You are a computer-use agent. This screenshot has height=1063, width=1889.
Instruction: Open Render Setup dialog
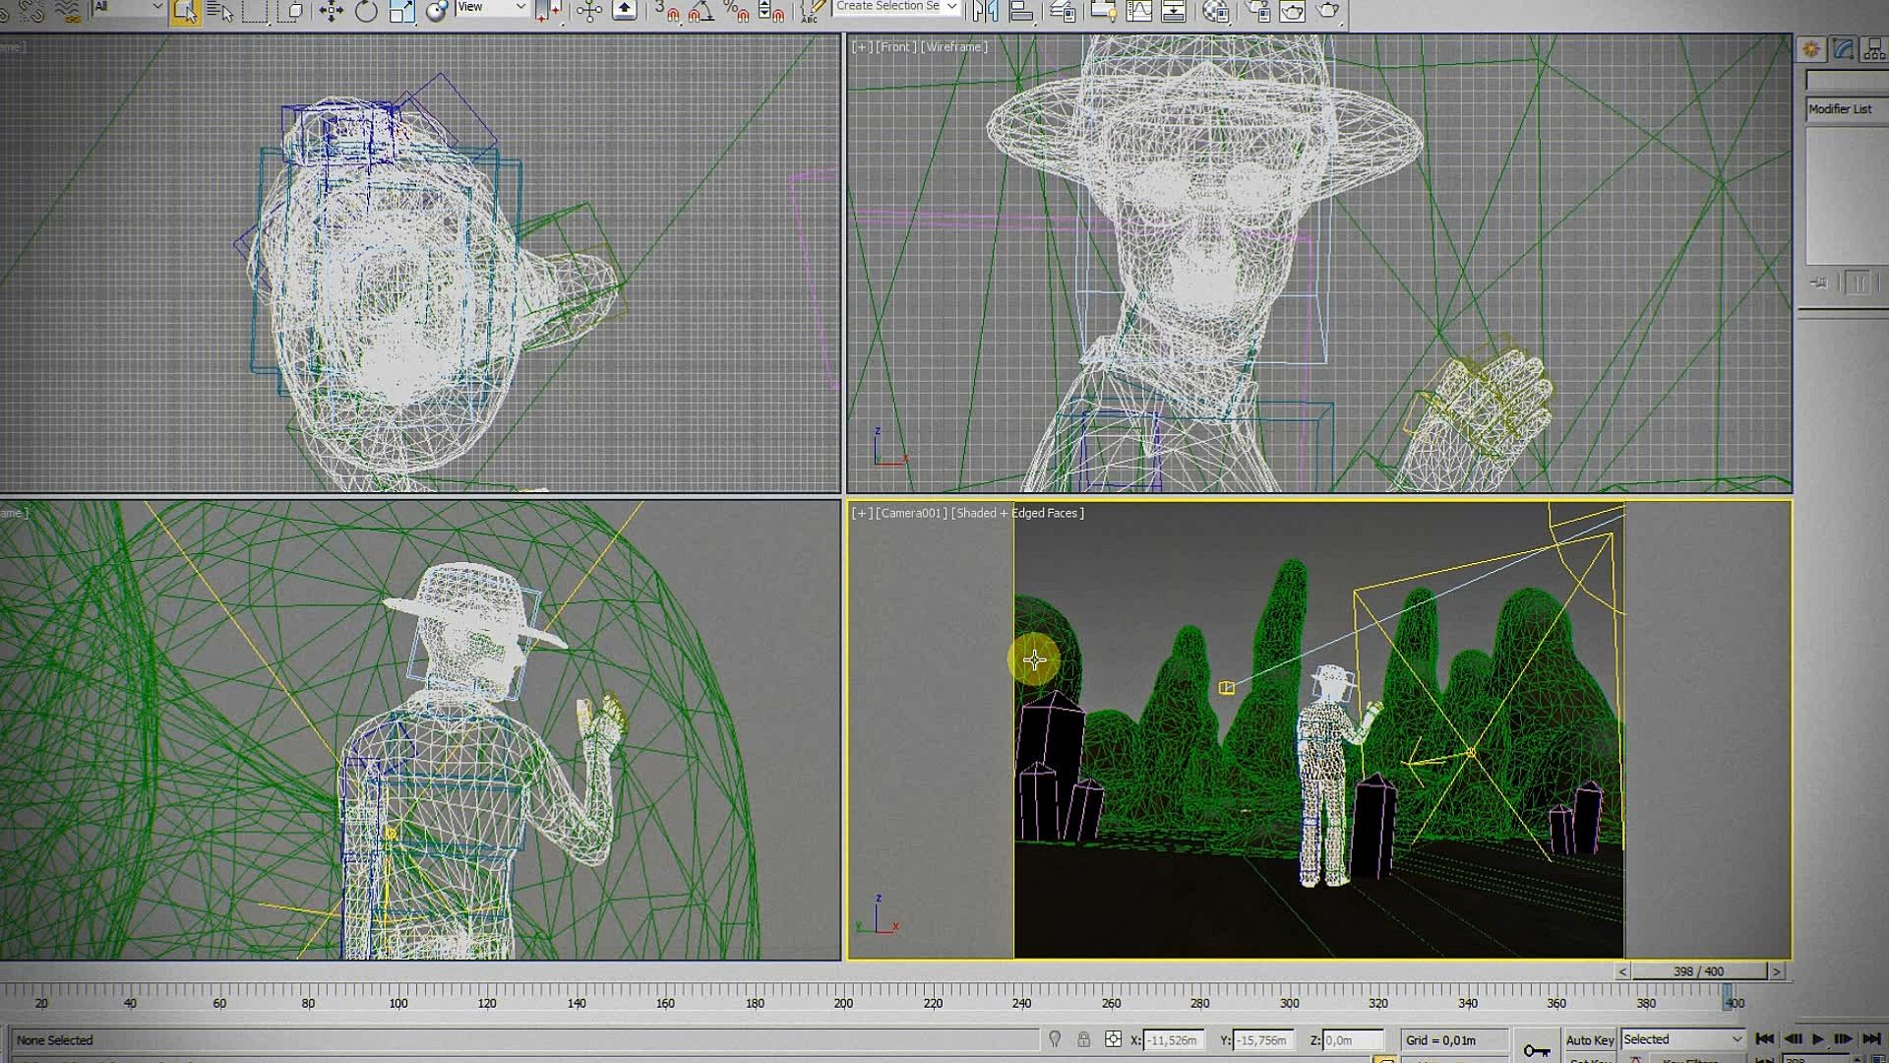(1258, 11)
